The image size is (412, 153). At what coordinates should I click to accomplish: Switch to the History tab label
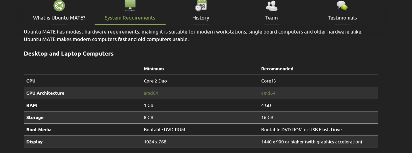point(201,18)
